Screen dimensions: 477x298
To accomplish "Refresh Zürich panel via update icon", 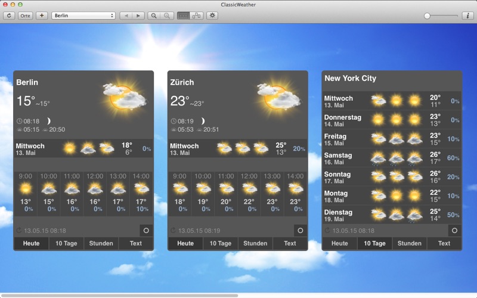I will 174,230.
